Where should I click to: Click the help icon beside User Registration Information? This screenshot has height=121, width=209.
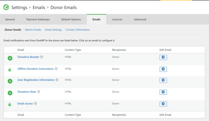57,80
